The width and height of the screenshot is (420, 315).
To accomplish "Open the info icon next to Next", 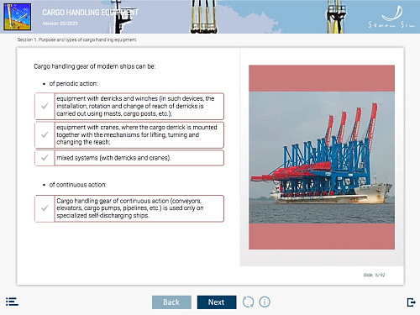I will coord(265,302).
